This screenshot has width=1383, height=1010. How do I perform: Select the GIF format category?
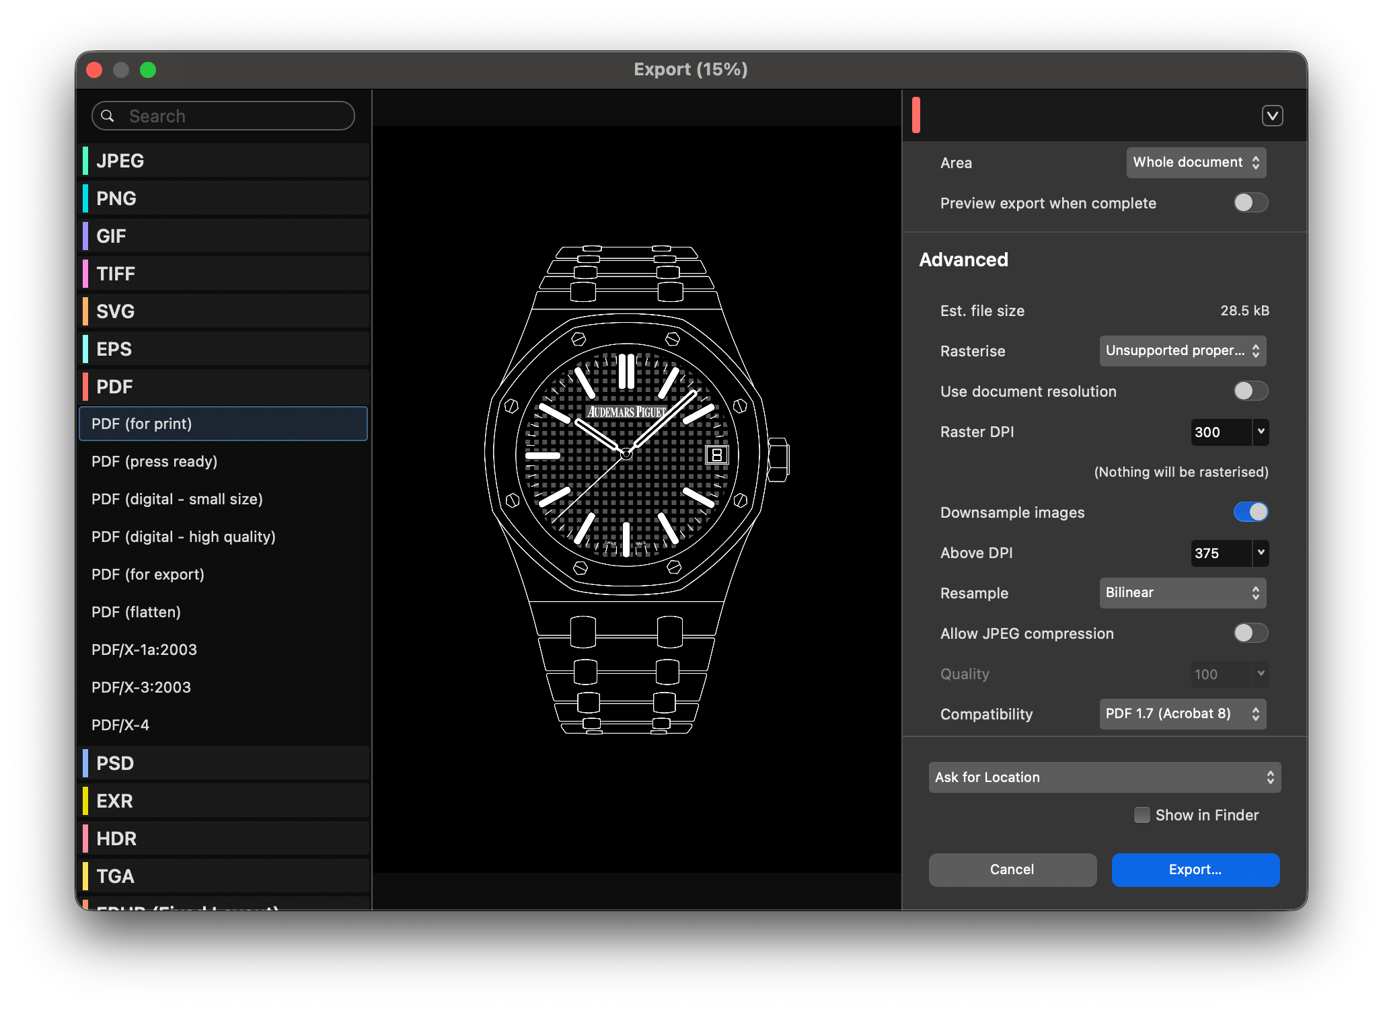point(225,236)
